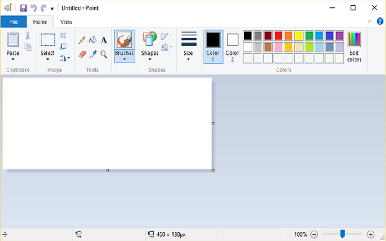Image resolution: width=386 pixels, height=241 pixels.
Task: Select the Fill with color bucket tool
Action: point(93,40)
